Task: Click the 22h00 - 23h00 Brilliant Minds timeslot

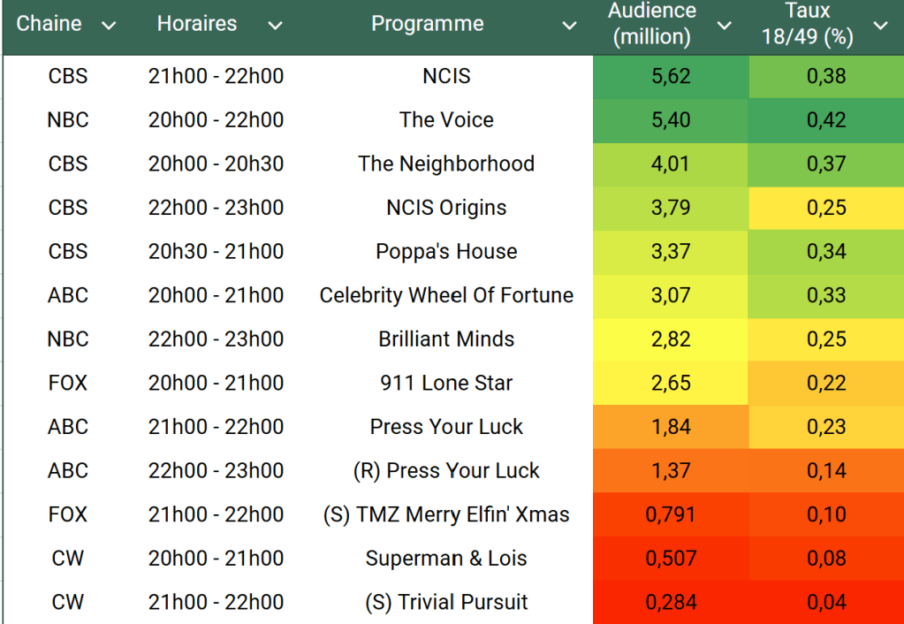Action: (x=216, y=339)
